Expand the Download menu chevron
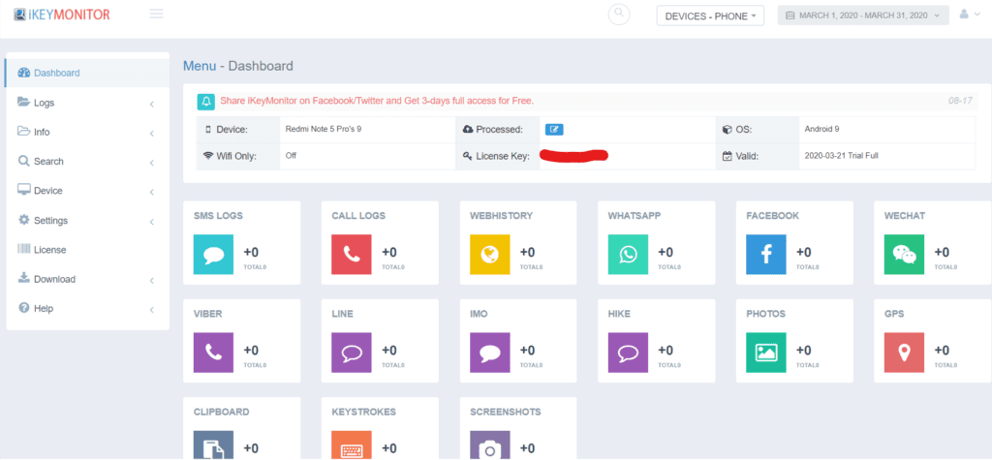 click(152, 280)
